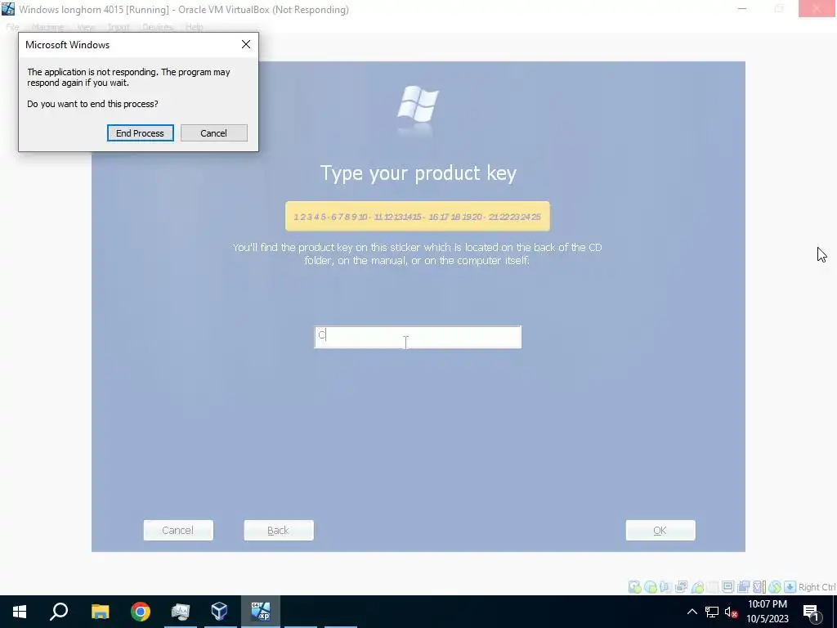The image size is (837, 628).
Task: Open Google Chrome from the taskbar
Action: pos(141,612)
